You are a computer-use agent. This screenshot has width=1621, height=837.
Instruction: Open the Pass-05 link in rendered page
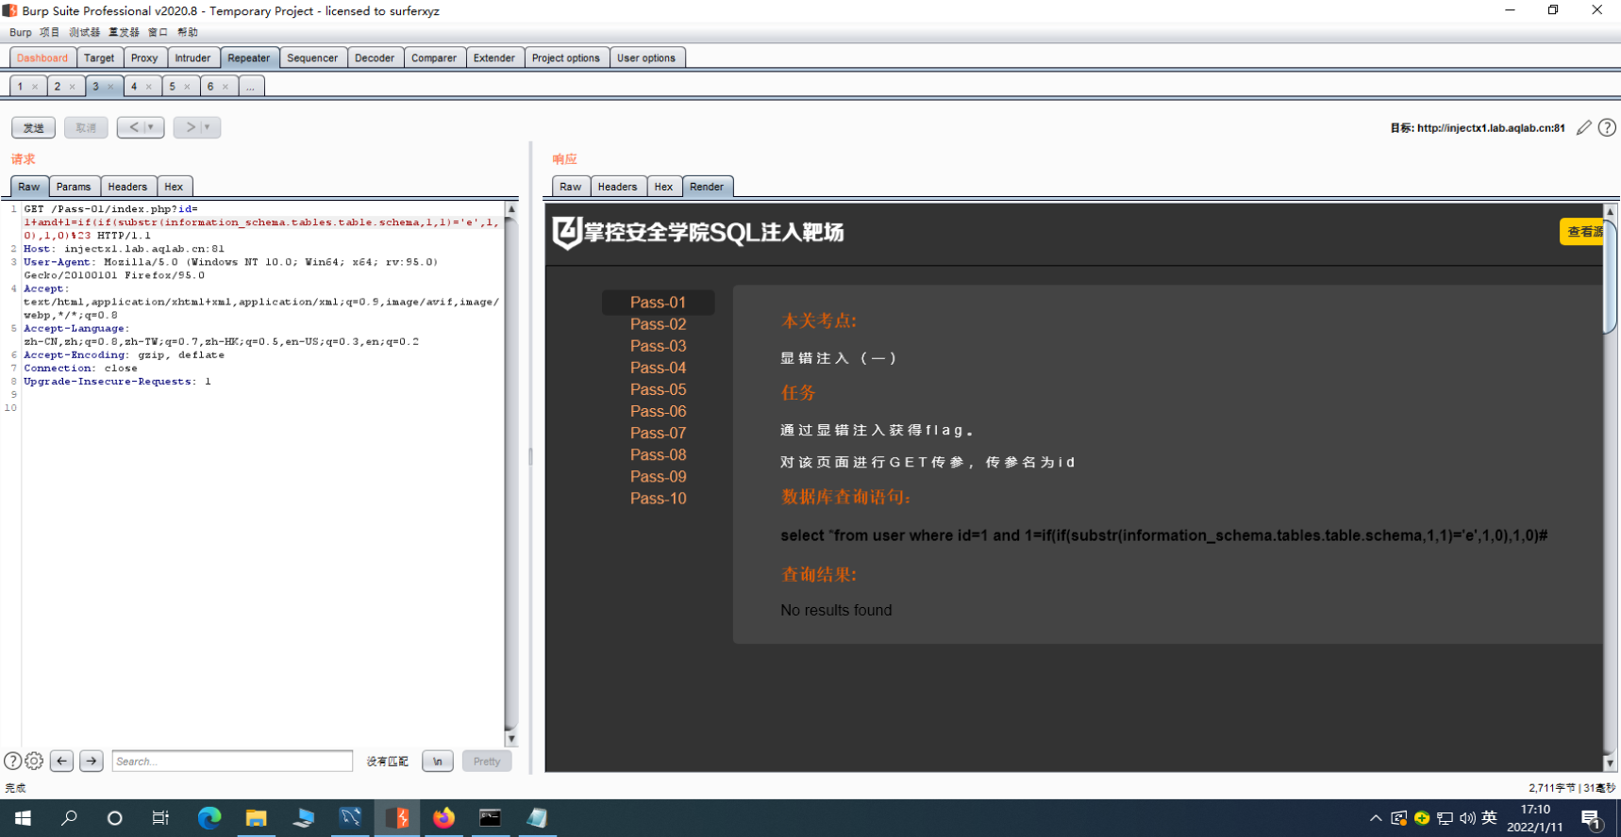click(658, 389)
